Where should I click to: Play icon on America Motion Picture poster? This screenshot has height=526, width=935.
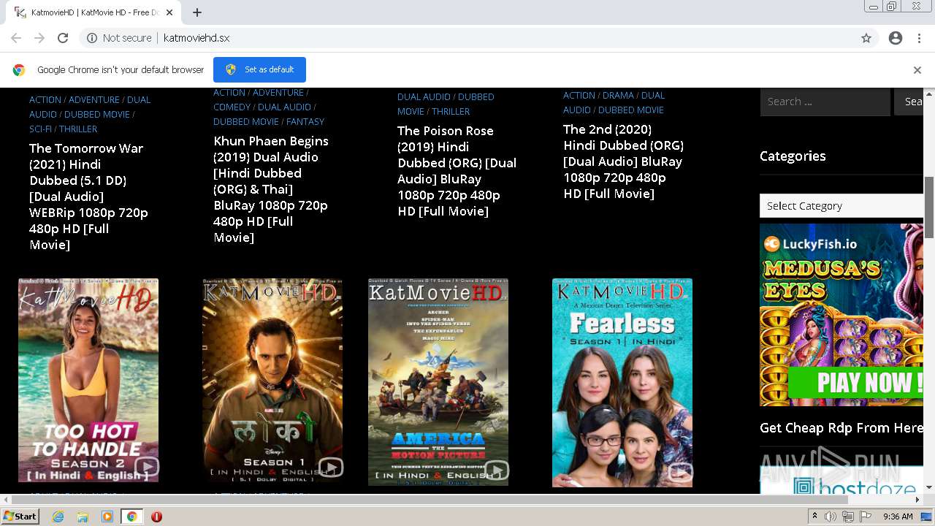click(x=496, y=470)
